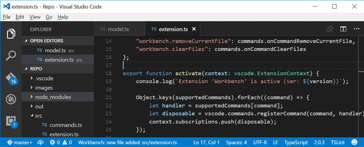Screen dimensions: 364x147
Task: Open the Search view icon
Action: point(11,56)
